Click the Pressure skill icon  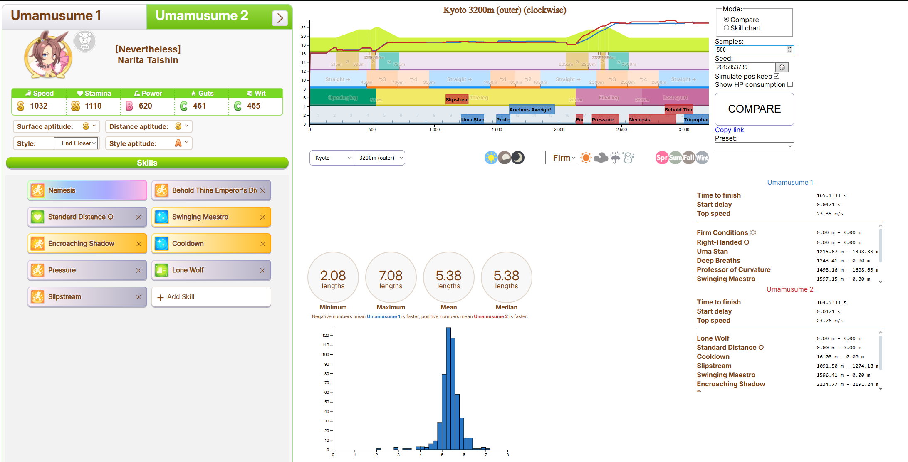click(x=37, y=270)
